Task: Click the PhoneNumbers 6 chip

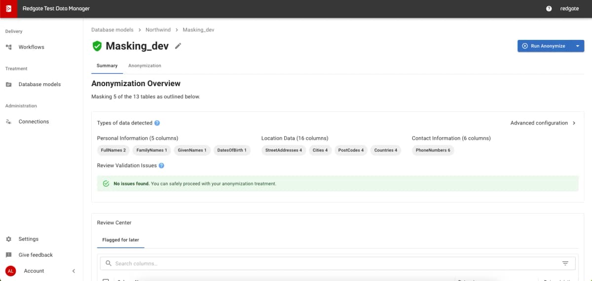Action: 433,150
